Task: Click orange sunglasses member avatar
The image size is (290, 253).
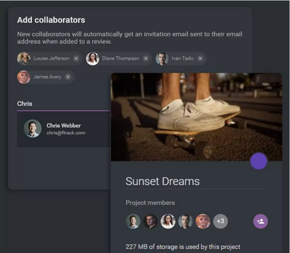Action: (203, 221)
